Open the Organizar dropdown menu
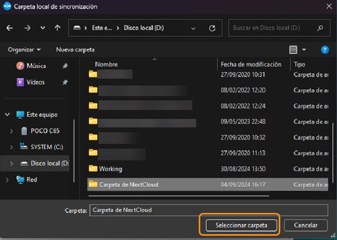Viewport: 337px width, 240px height. pos(24,49)
